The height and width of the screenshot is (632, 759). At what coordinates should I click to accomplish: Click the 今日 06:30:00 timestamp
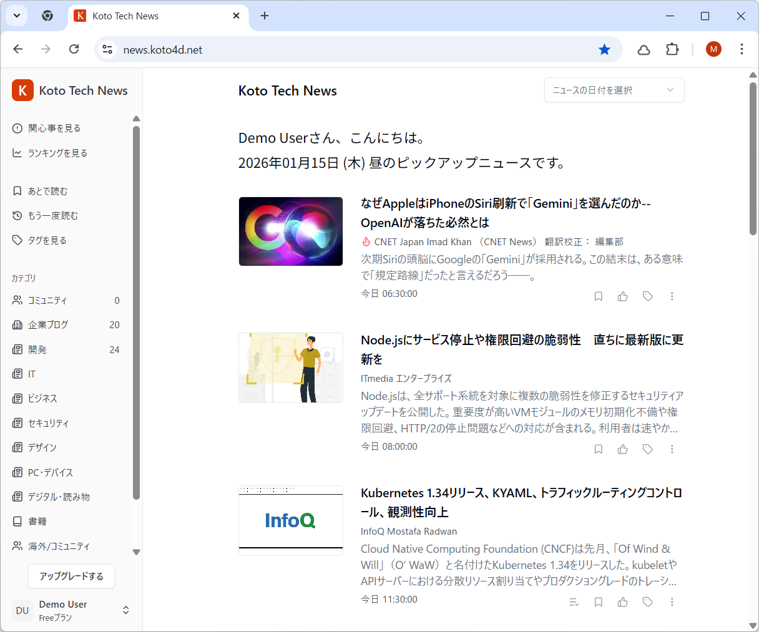389,294
